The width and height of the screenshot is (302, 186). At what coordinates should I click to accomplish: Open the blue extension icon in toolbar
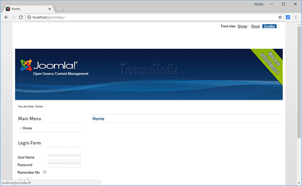(288, 17)
